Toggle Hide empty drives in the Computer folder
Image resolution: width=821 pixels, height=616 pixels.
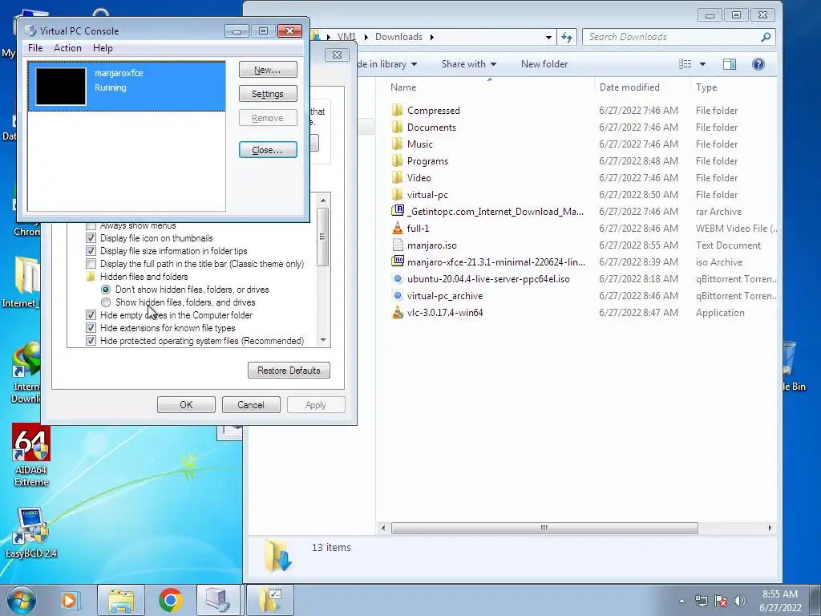(91, 314)
